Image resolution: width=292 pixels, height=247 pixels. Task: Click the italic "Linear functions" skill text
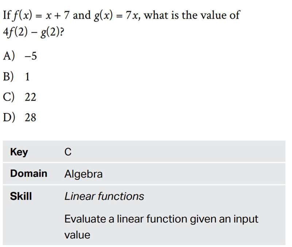(104, 196)
